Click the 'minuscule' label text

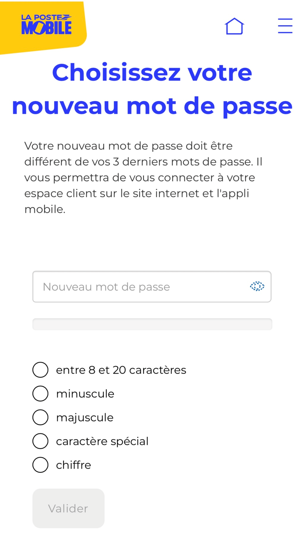click(x=85, y=394)
